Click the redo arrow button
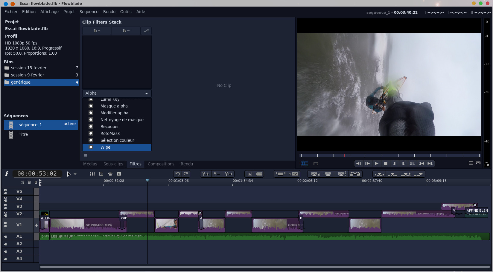Image resolution: width=493 pixels, height=272 pixels. tap(186, 174)
